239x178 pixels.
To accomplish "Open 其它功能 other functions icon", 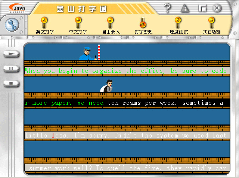I will tap(212, 26).
